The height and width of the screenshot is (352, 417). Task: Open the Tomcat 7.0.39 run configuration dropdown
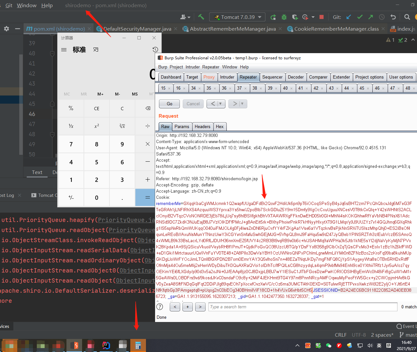tap(237, 17)
